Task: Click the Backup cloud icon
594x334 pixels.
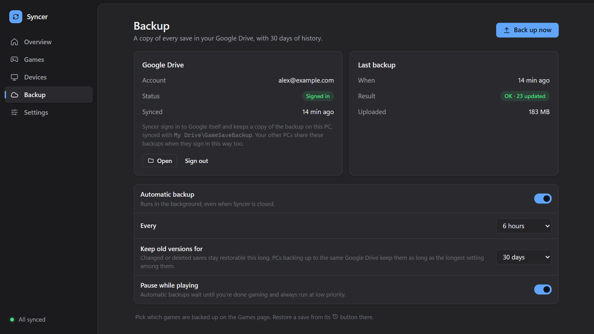Action: click(x=14, y=95)
